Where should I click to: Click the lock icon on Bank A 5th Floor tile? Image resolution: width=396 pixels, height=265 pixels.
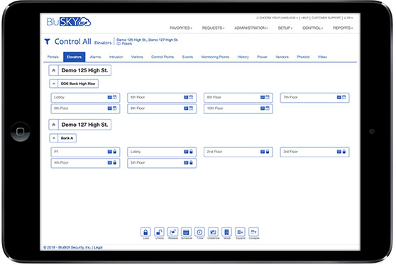191,163
